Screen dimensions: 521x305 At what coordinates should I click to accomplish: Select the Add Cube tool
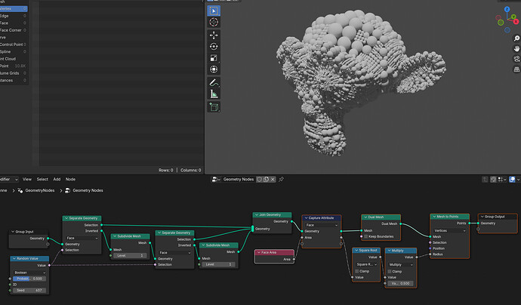(214, 107)
